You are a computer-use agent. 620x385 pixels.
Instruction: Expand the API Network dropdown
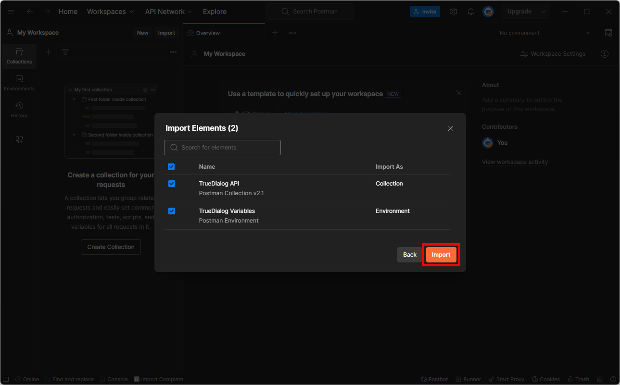coord(168,12)
